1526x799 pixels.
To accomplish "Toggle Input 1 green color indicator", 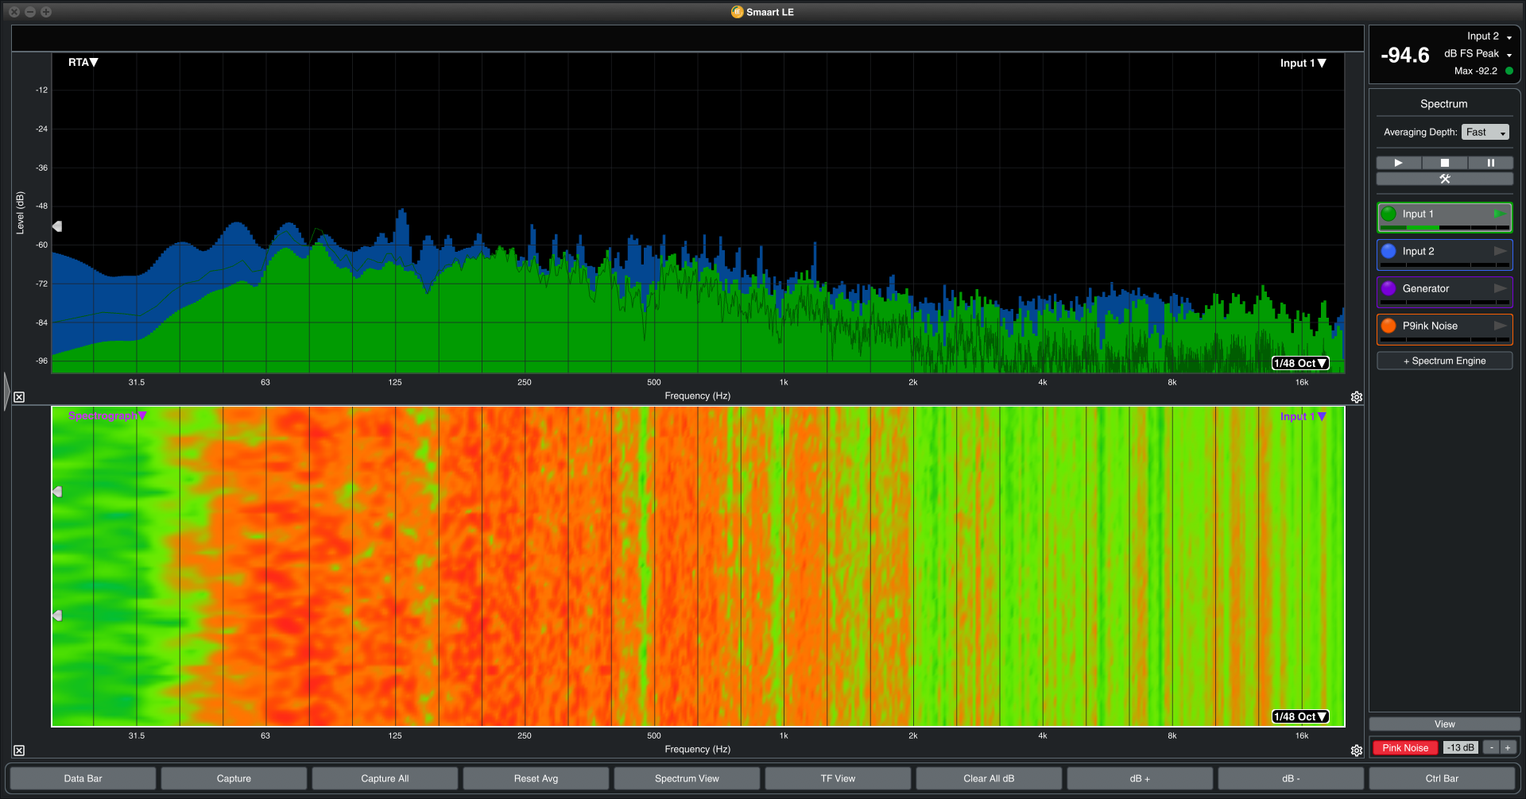I will coord(1389,214).
